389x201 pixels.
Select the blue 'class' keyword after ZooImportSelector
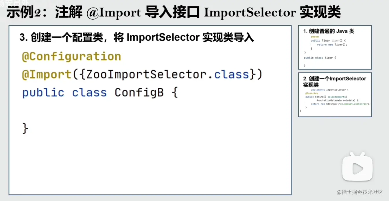232,75
